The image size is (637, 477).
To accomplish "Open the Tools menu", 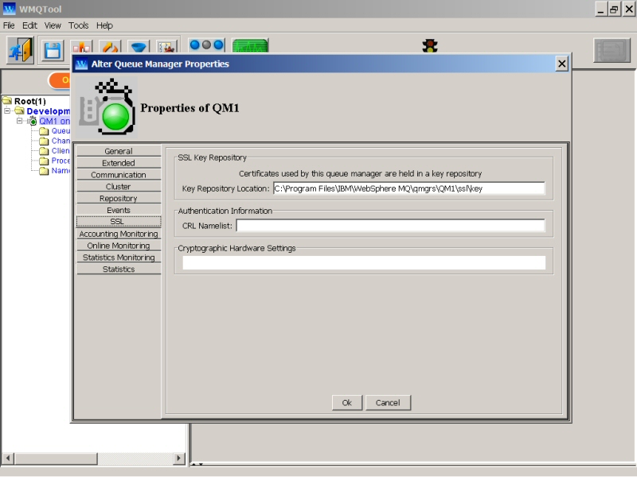I will click(78, 25).
